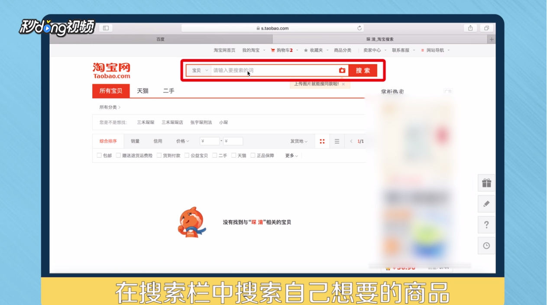This screenshot has height=305, width=547.
Task: Open the camera image search icon
Action: [x=342, y=70]
